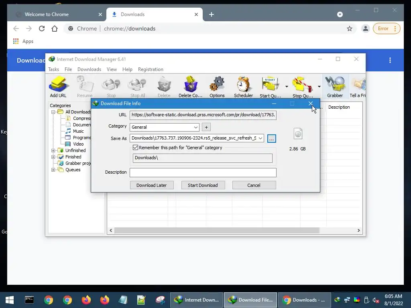Open the Registration menu
This screenshot has height=308, width=411.
(151, 69)
